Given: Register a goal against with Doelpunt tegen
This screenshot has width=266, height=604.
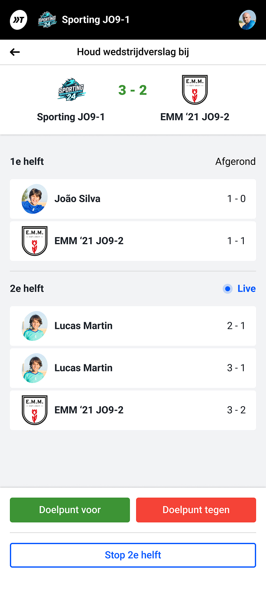Looking at the screenshot, I should (x=196, y=510).
